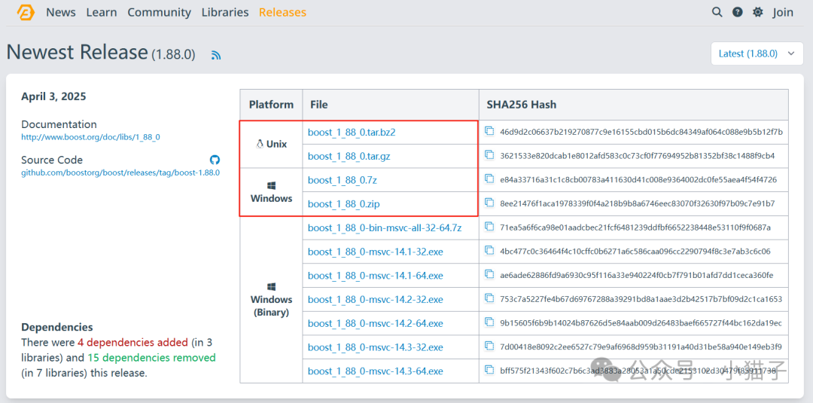Viewport: 813px width, 403px height.
Task: Select the hash starting with 46d9d2c0
Action: [641, 132]
